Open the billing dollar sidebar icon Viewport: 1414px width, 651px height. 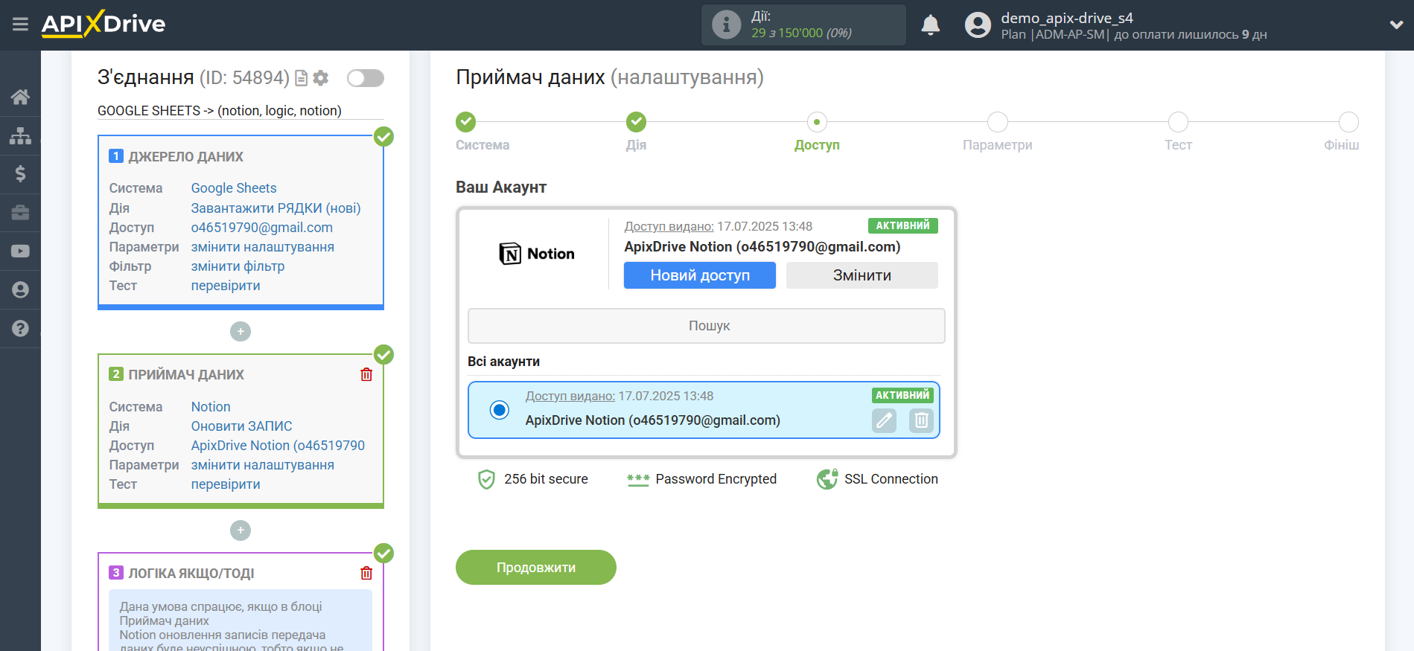pyautogui.click(x=20, y=174)
